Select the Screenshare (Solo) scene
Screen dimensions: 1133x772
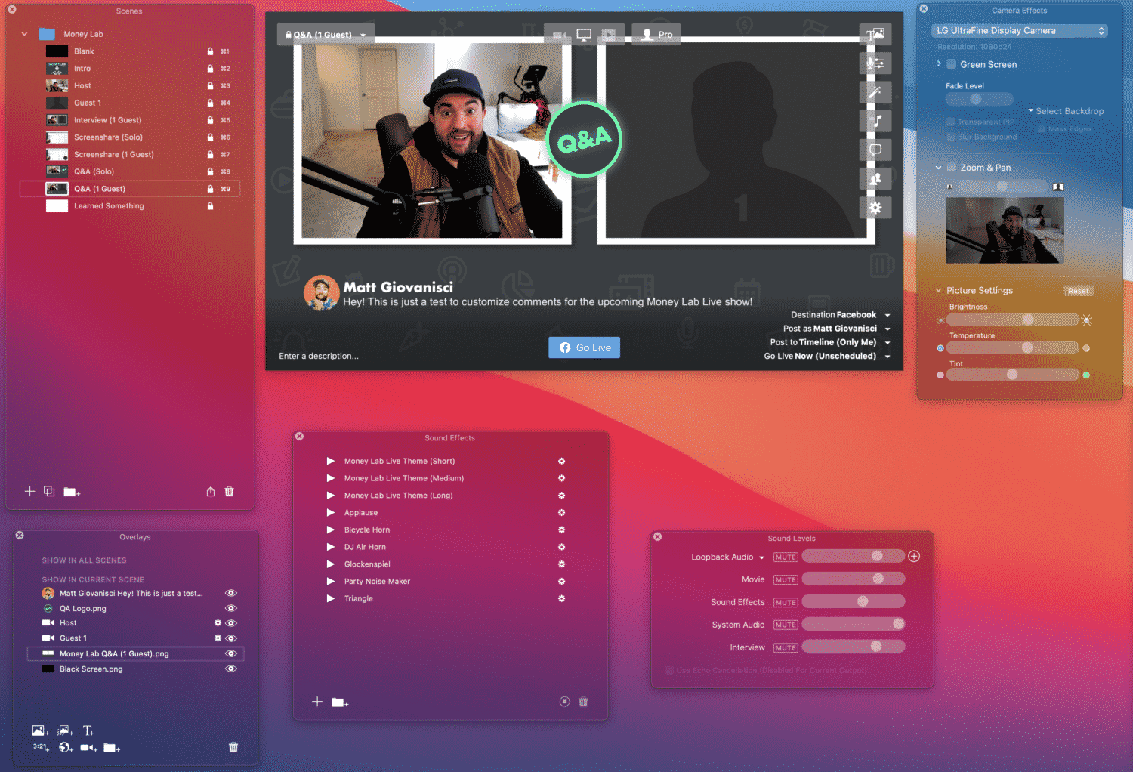click(130, 137)
